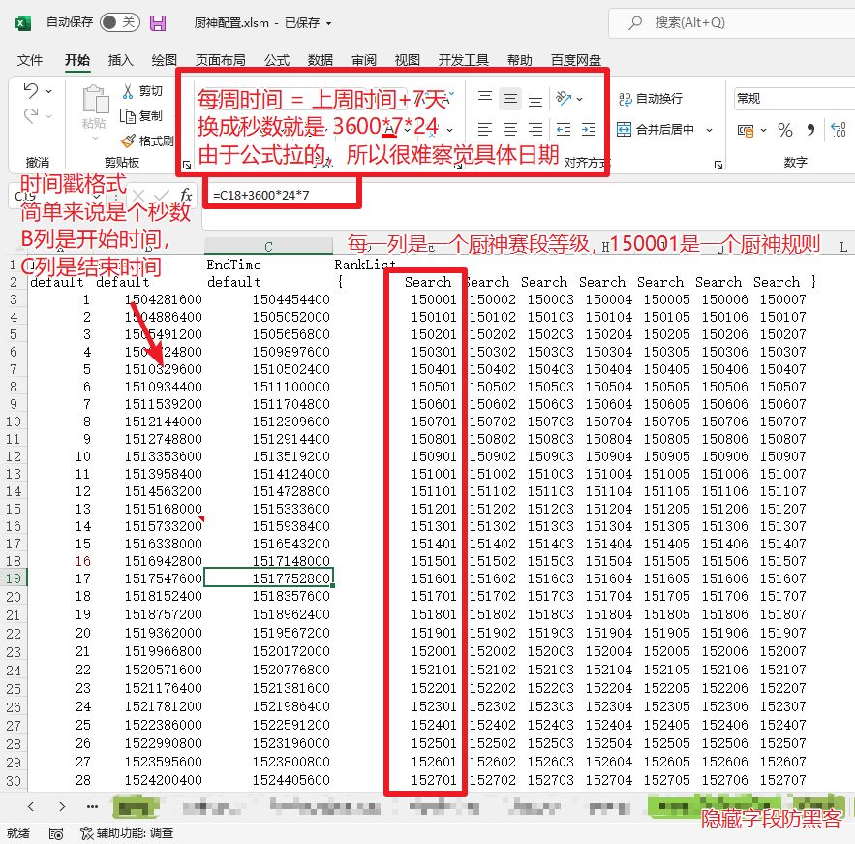855x844 pixels.
Task: Click the 复制 copy button
Action: pyautogui.click(x=140, y=116)
